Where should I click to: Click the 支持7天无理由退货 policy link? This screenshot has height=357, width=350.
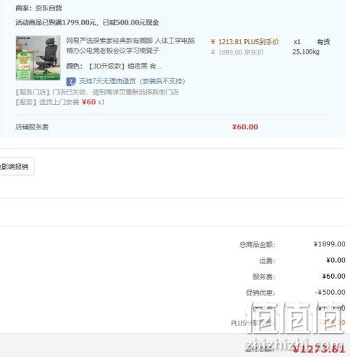coord(132,81)
